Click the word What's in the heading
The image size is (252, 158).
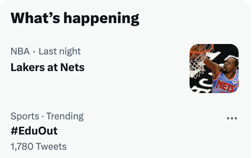pos(35,18)
